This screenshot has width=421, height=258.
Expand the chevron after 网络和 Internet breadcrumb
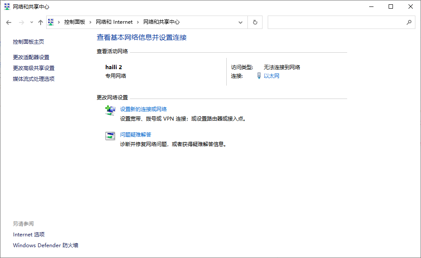point(138,22)
